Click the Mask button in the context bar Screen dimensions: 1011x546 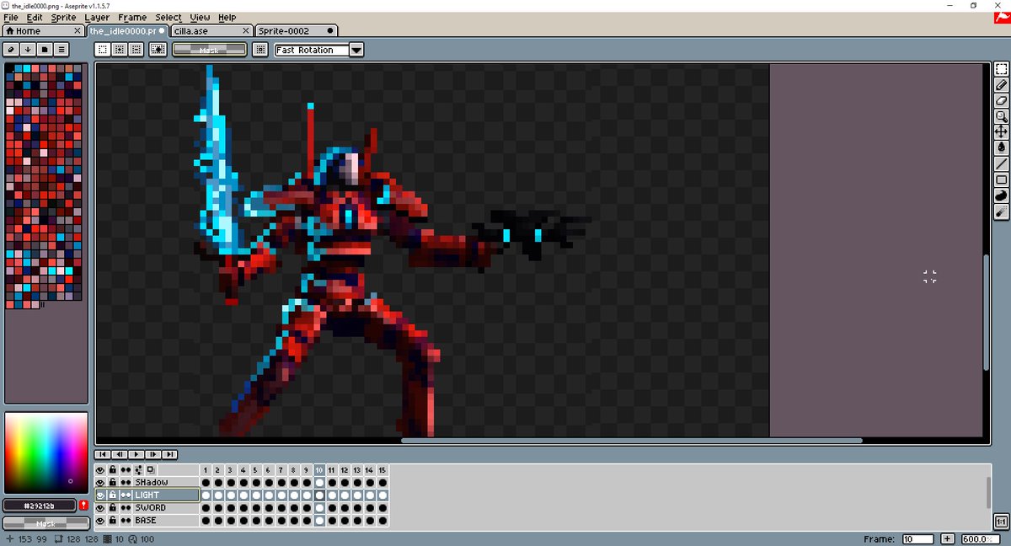click(x=209, y=50)
